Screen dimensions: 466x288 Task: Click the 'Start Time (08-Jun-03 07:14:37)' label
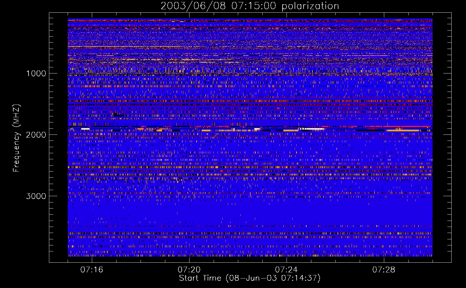pyautogui.click(x=250, y=278)
